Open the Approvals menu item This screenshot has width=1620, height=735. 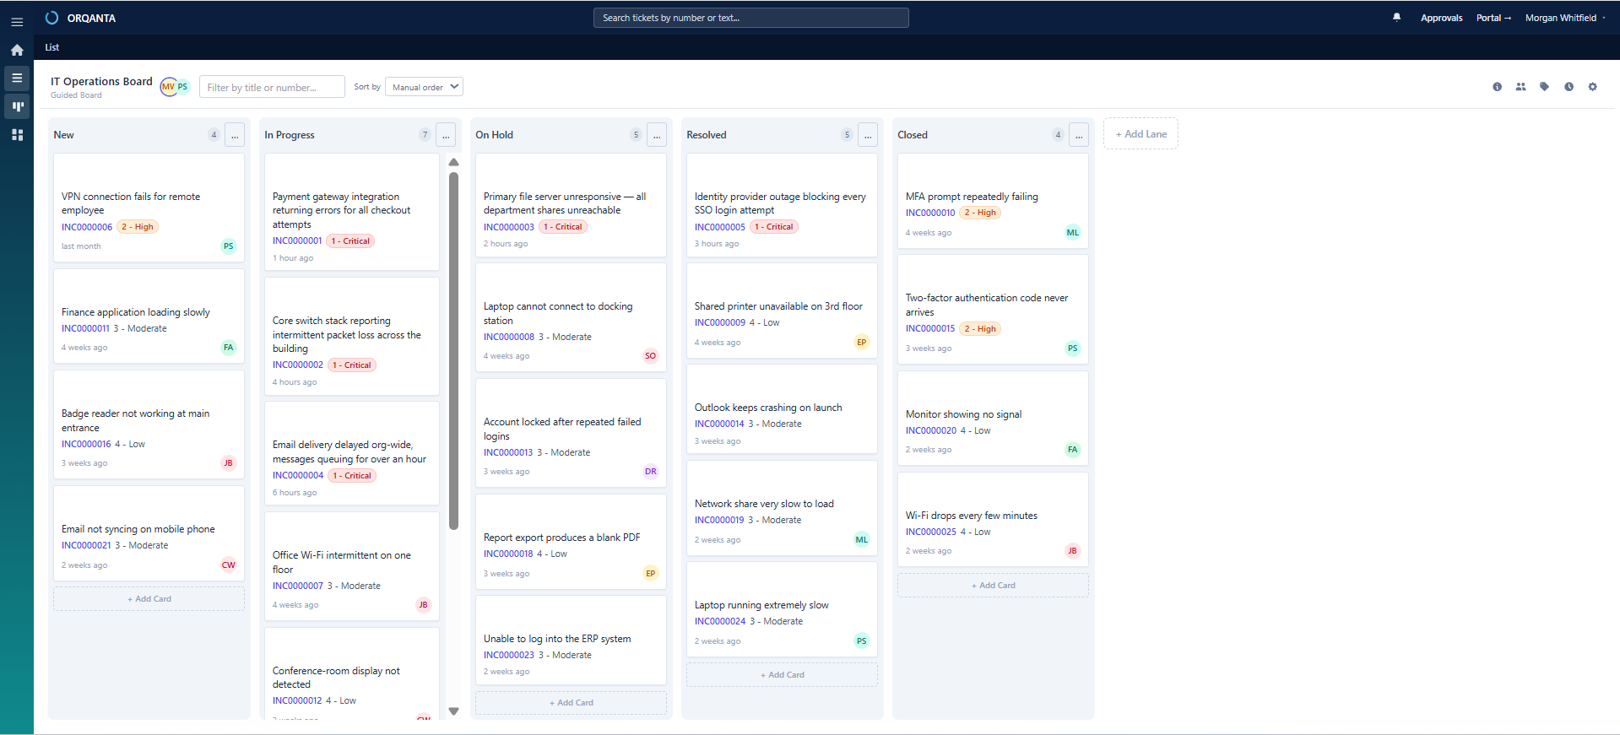(1441, 18)
